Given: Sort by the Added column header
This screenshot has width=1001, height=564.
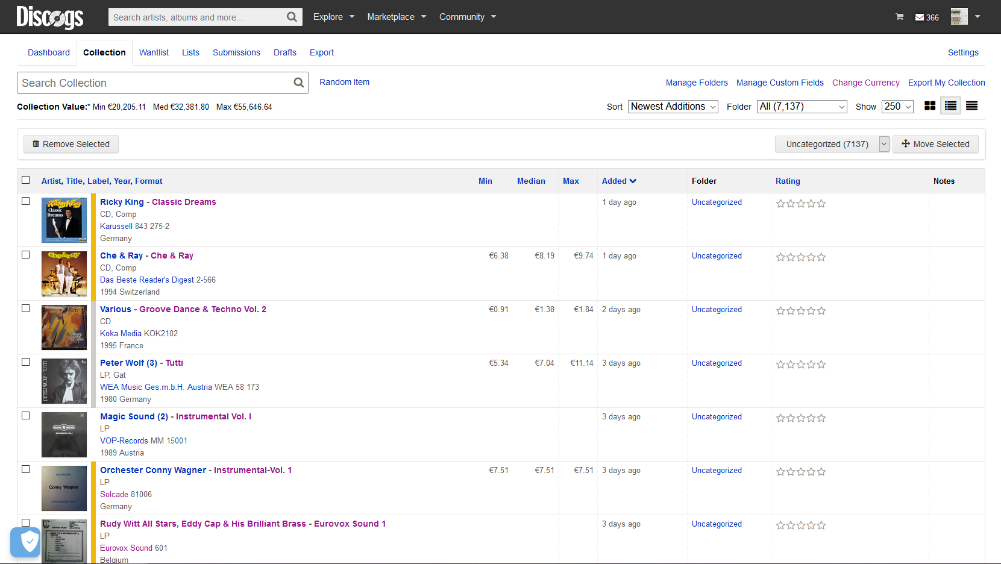Looking at the screenshot, I should [x=619, y=181].
